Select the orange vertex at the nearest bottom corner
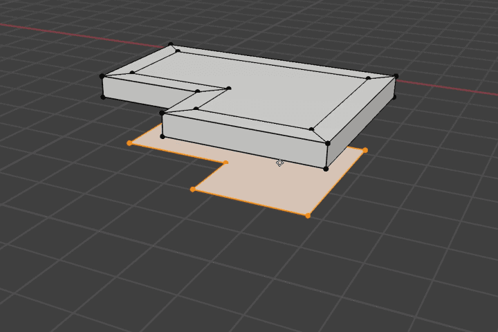The image size is (498, 332). click(x=307, y=216)
